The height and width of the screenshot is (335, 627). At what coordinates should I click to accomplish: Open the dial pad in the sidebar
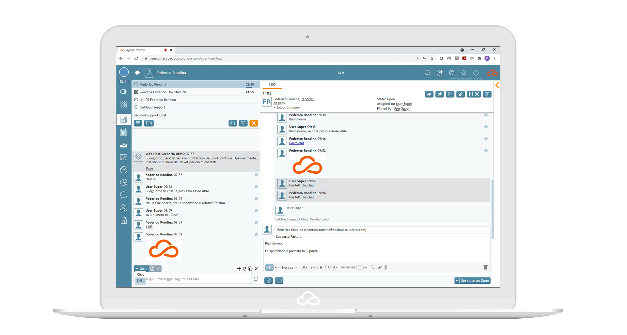click(124, 104)
